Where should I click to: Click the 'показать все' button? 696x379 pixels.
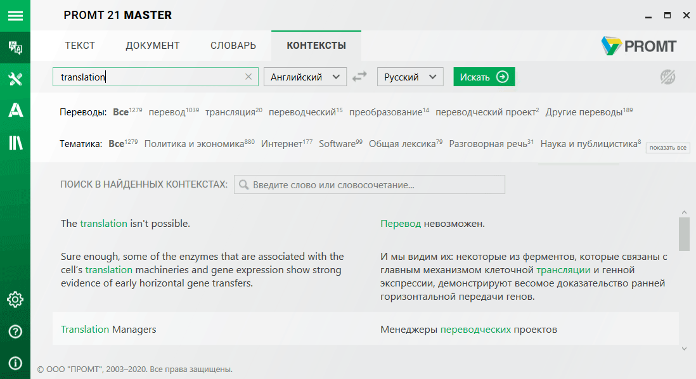[667, 148]
